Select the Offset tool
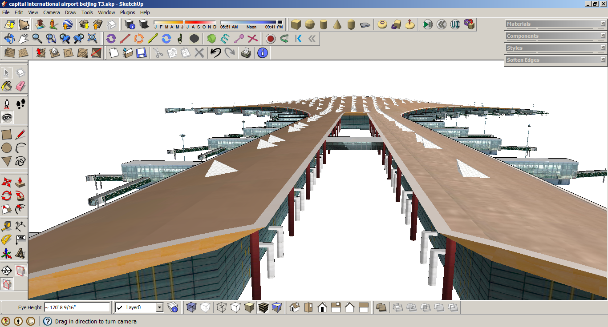Image resolution: width=608 pixels, height=327 pixels. coord(20,209)
